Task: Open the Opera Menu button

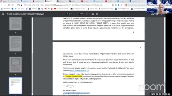Action: click(3, 1)
